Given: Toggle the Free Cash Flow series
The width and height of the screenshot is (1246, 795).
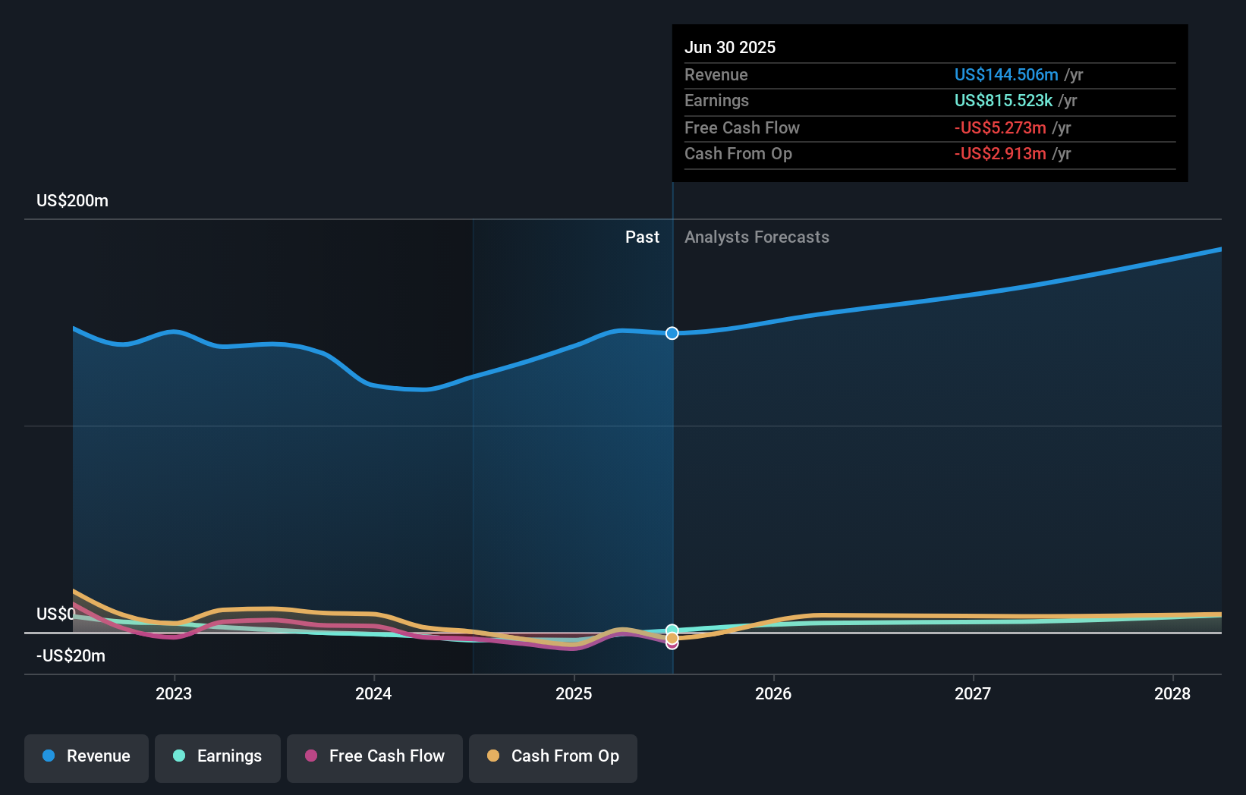Looking at the screenshot, I should tap(374, 756).
